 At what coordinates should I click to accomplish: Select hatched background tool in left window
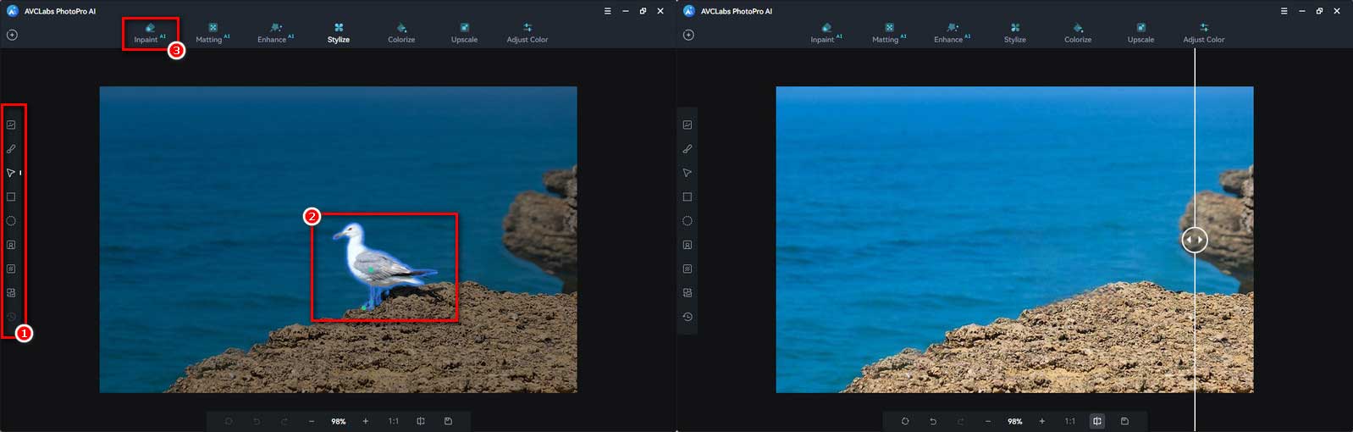[x=11, y=269]
